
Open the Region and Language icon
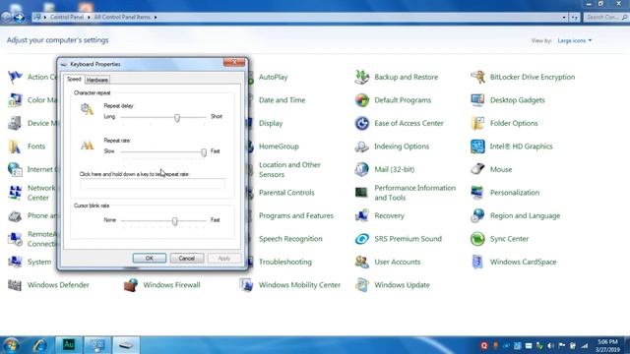pos(477,215)
